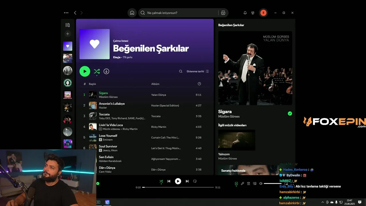Screen dimensions: 366x206
Task: Open the Hozier (Special Edition) album link
Action: pos(165,105)
